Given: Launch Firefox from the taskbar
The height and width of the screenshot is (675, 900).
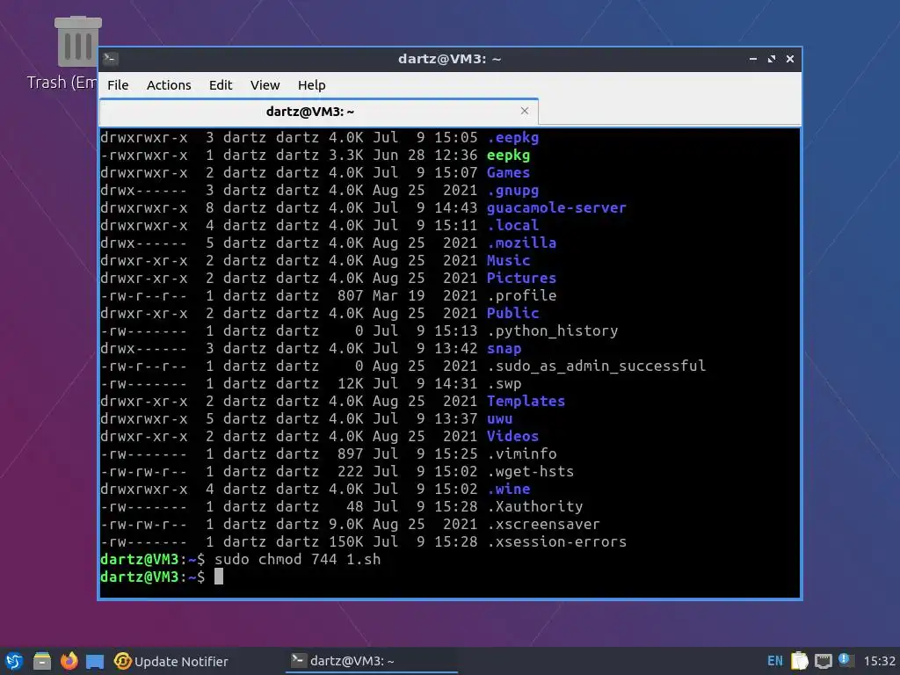Looking at the screenshot, I should point(69,661).
